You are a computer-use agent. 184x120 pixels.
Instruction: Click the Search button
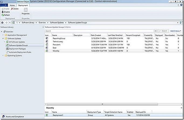pyautogui.click(x=163, y=31)
